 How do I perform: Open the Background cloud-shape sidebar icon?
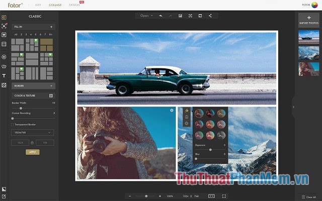click(x=4, y=66)
